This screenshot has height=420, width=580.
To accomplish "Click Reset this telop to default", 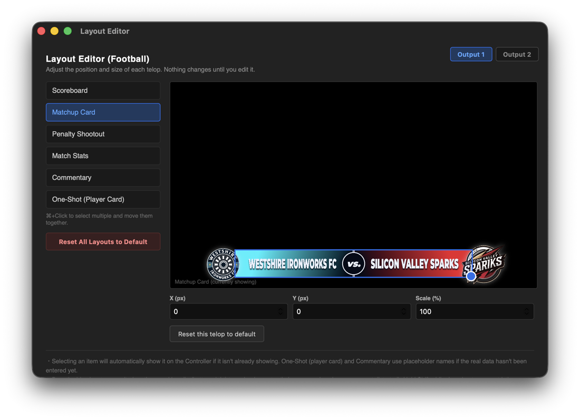I will pyautogui.click(x=217, y=334).
